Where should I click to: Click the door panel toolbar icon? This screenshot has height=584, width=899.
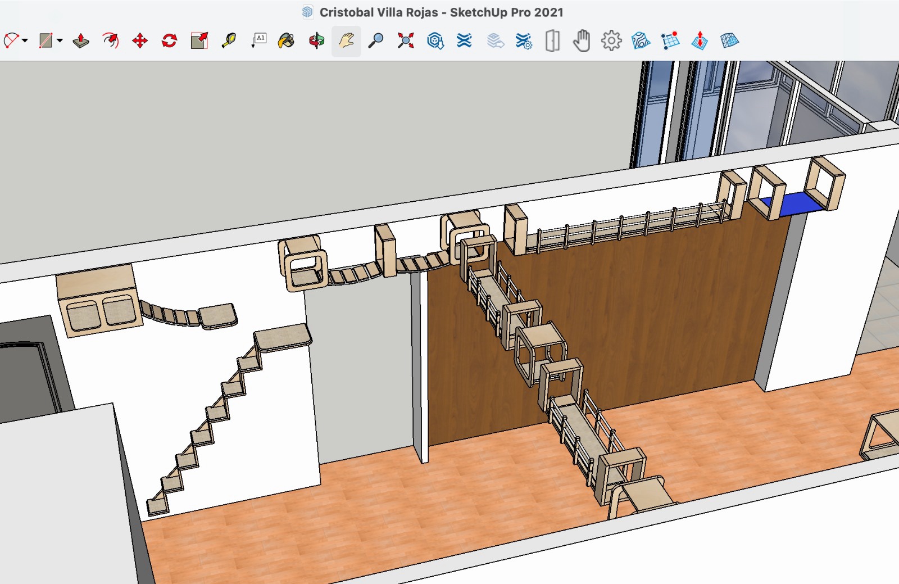553,40
